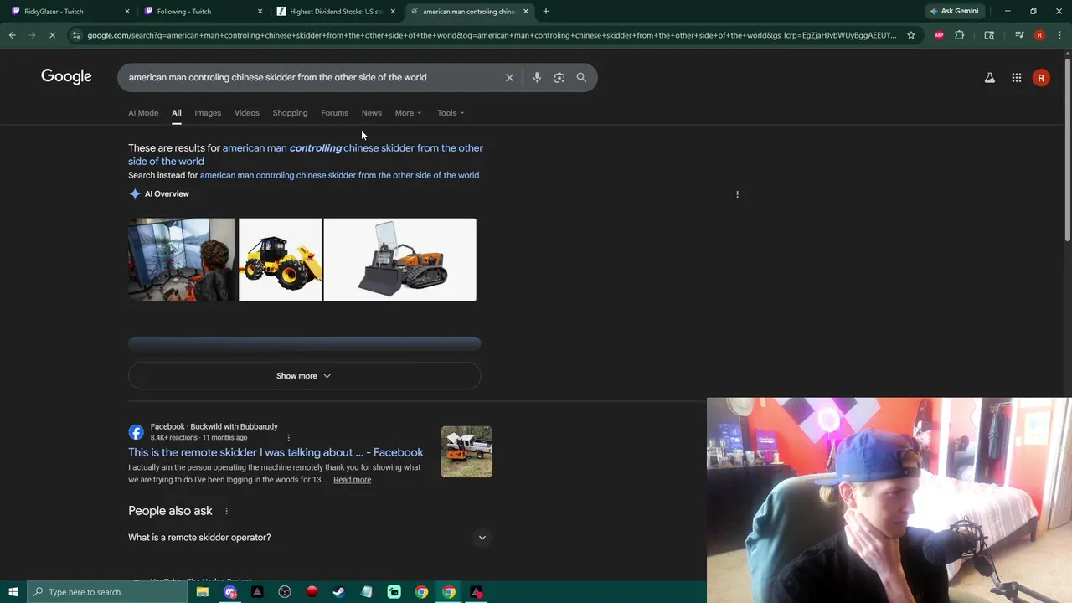Go to Google homepage via logo
The height and width of the screenshot is (603, 1072).
coord(66,77)
